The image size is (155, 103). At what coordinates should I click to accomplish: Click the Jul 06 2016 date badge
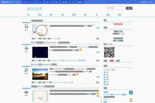(26, 92)
